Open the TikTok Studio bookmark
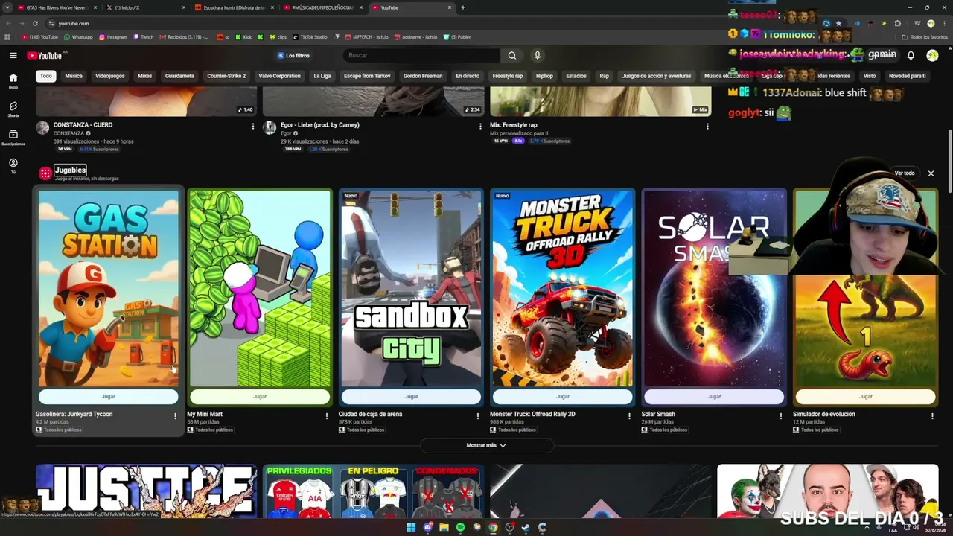The width and height of the screenshot is (953, 536). [310, 37]
